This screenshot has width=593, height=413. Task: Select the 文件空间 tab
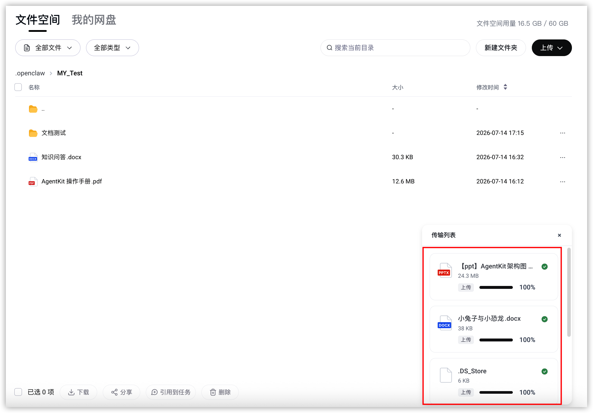[38, 20]
